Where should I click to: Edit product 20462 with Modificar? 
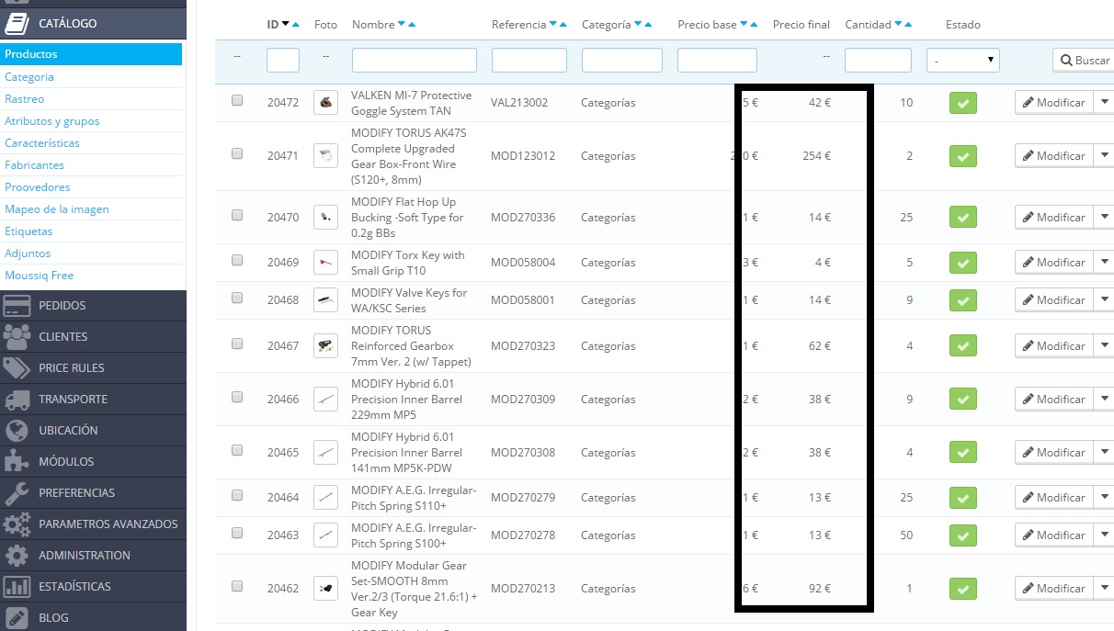click(x=1054, y=589)
